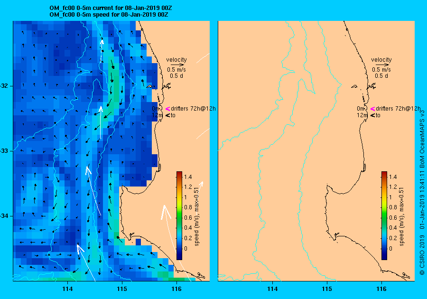Click "speed (m/s), max=0.51" label beside right colorbar
The image size is (427, 299).
click(401, 217)
